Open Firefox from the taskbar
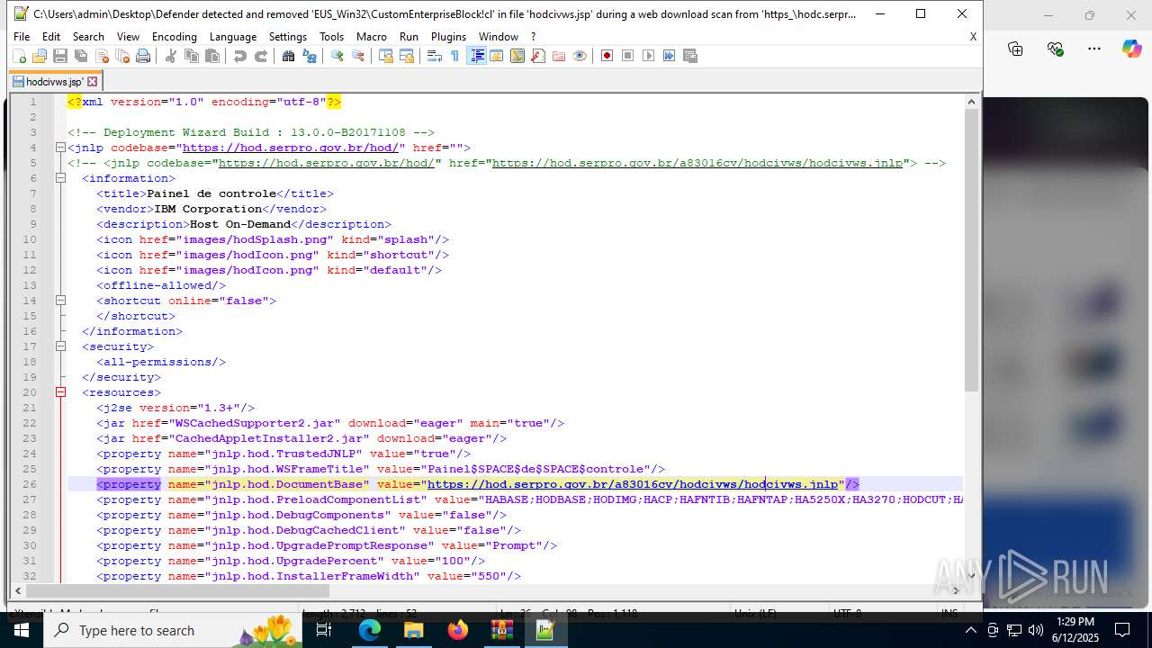Screen dimensions: 1152x648 (458, 630)
